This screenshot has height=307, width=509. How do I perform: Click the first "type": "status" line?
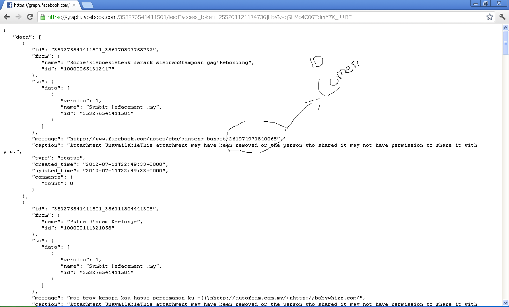tap(58, 158)
